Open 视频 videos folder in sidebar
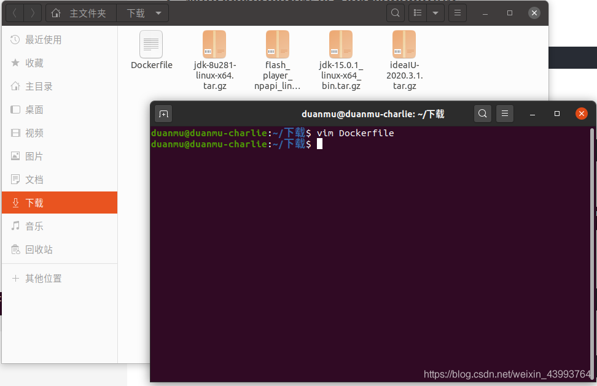Image resolution: width=597 pixels, height=386 pixels. point(60,133)
